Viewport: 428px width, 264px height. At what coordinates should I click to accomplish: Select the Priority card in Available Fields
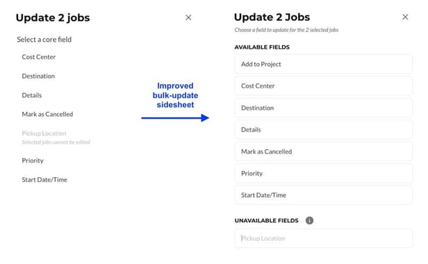pyautogui.click(x=324, y=174)
